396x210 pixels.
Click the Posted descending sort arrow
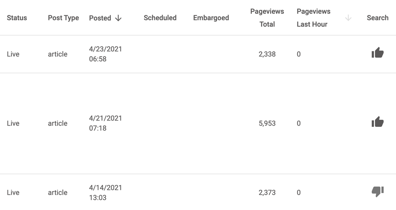tap(118, 18)
